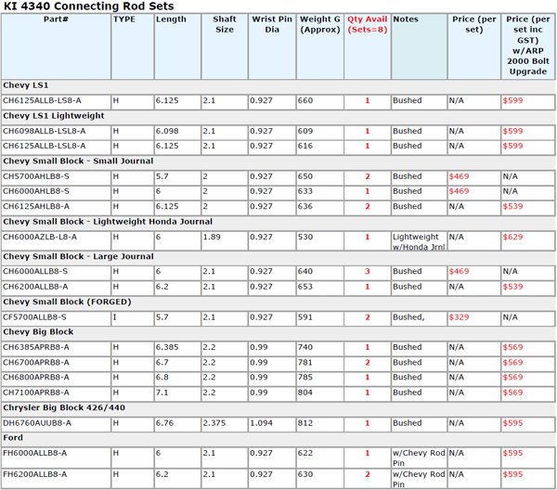Click the $539 price for CH6125AHLB8-A
Screen dimensions: 557x490
(x=513, y=206)
